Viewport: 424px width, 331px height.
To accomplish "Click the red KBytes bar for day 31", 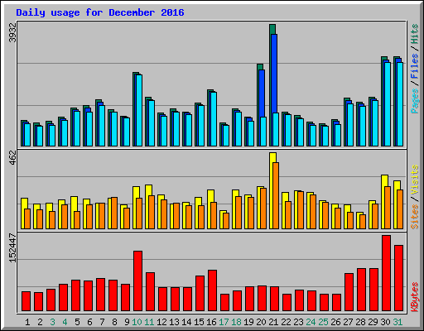I will click(x=398, y=278).
